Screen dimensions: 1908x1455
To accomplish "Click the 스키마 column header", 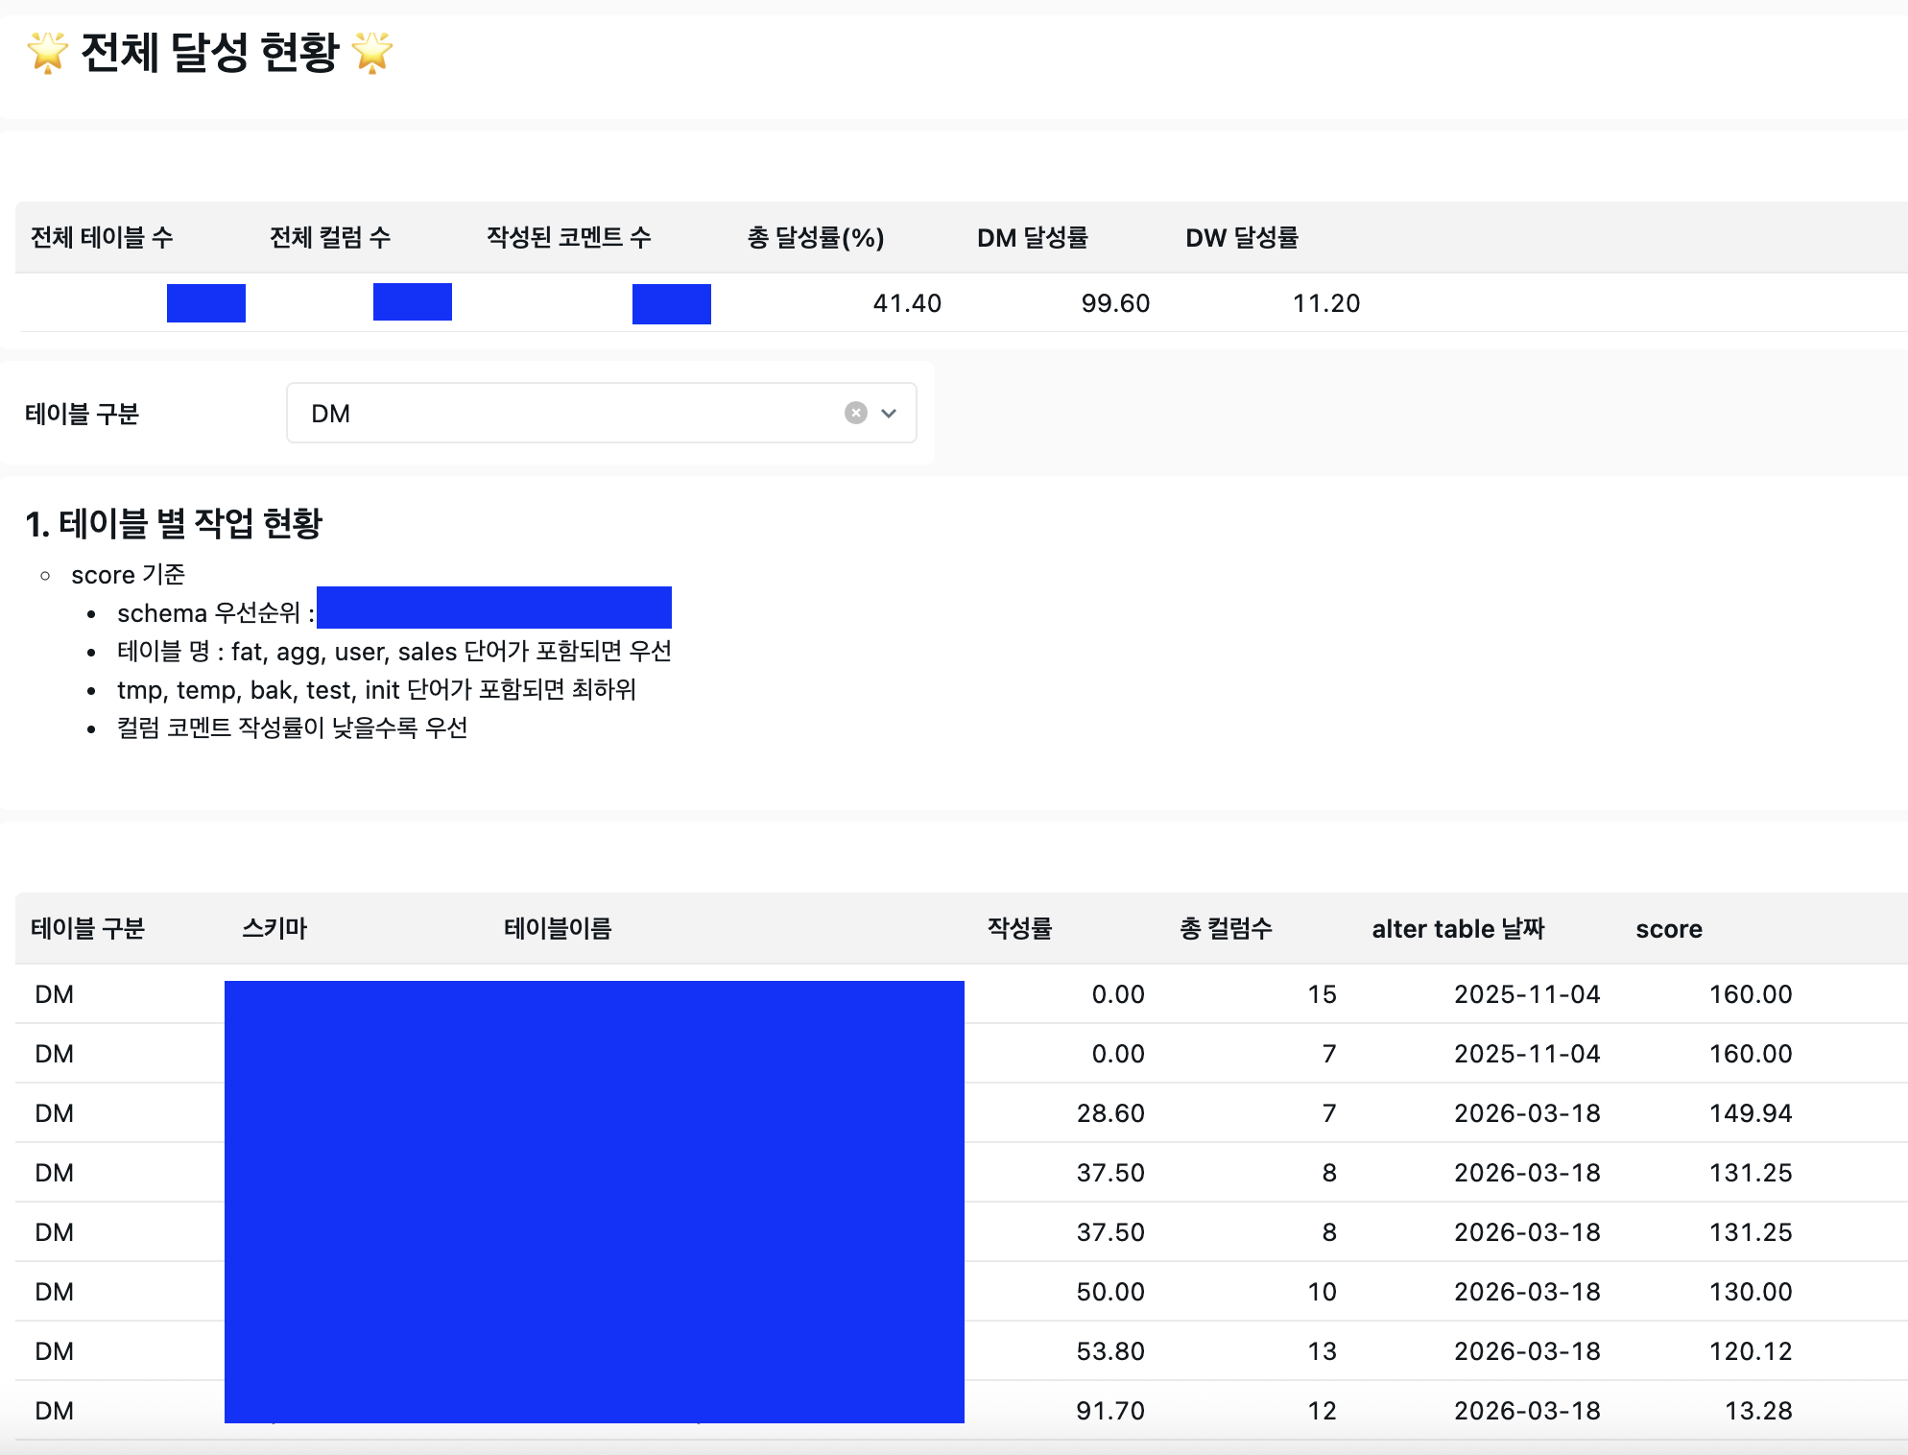I will (x=274, y=928).
